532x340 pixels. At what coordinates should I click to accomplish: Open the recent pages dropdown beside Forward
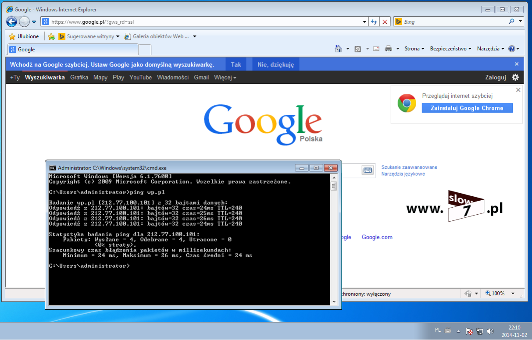[34, 22]
